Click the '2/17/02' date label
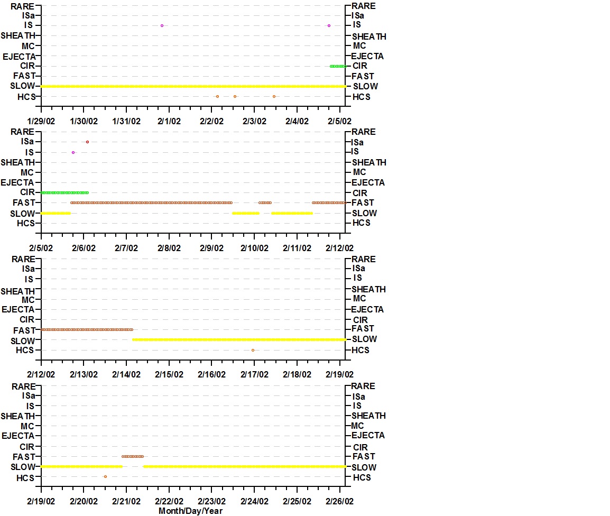Viewport: 610px width, 516px height. pos(254,375)
